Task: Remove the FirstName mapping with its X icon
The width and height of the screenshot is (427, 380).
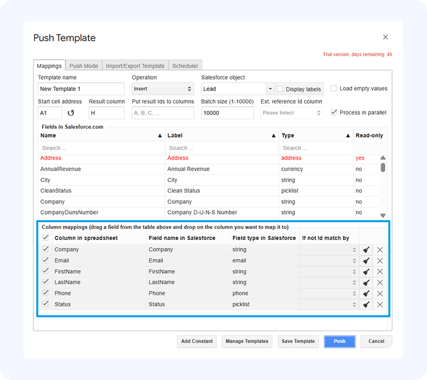Action: (380, 272)
